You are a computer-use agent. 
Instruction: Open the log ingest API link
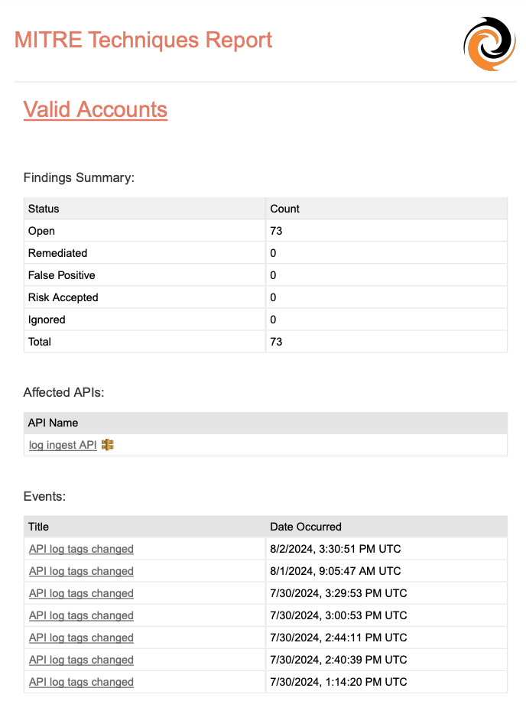pos(63,445)
